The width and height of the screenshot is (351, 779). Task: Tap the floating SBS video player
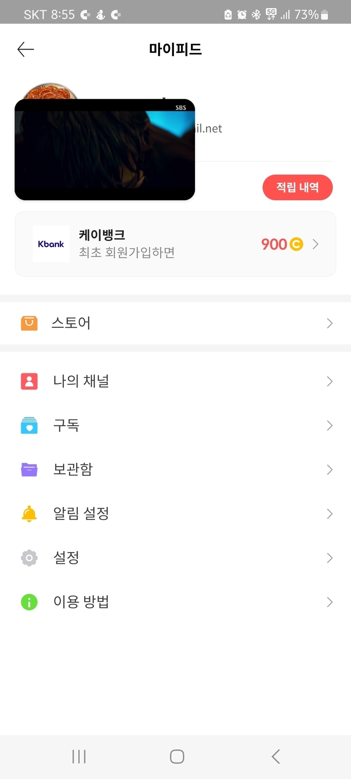(x=104, y=150)
